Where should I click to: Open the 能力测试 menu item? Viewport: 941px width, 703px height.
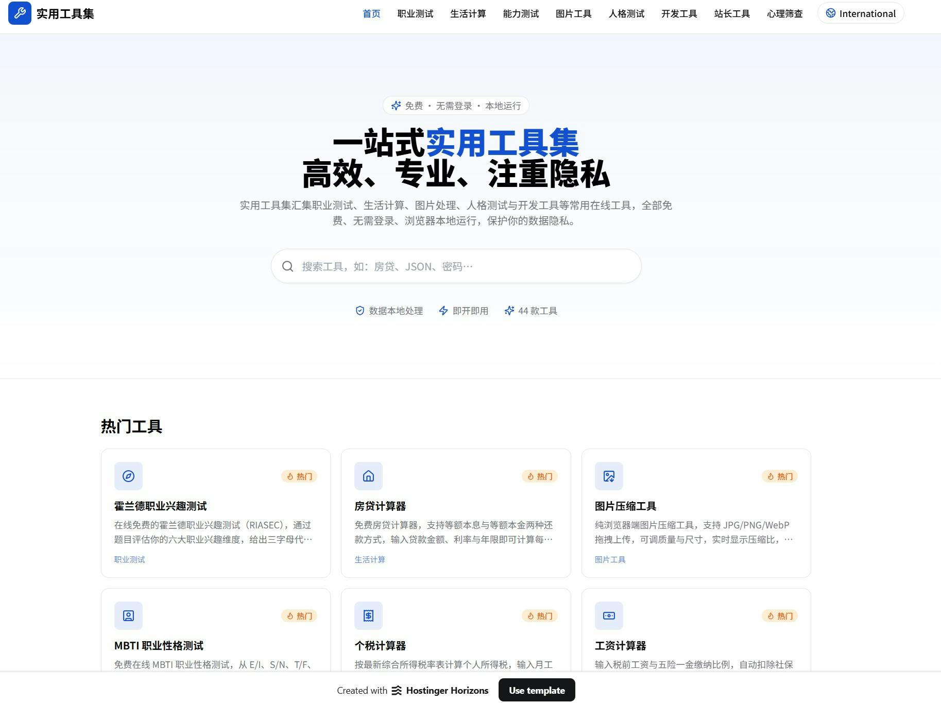point(521,14)
